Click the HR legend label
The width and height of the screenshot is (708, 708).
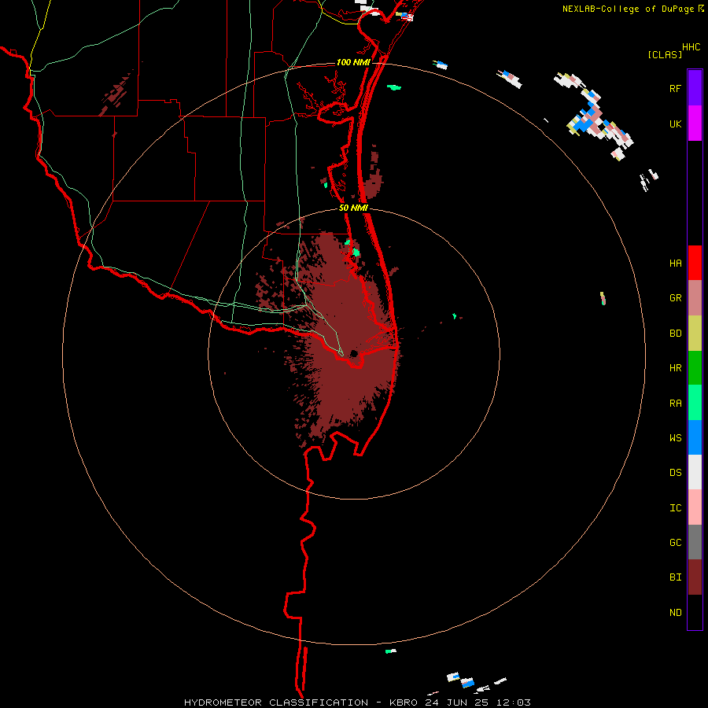point(675,368)
